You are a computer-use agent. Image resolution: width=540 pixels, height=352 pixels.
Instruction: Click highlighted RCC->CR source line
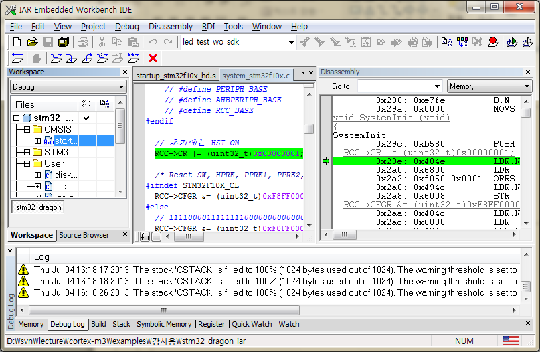point(229,154)
